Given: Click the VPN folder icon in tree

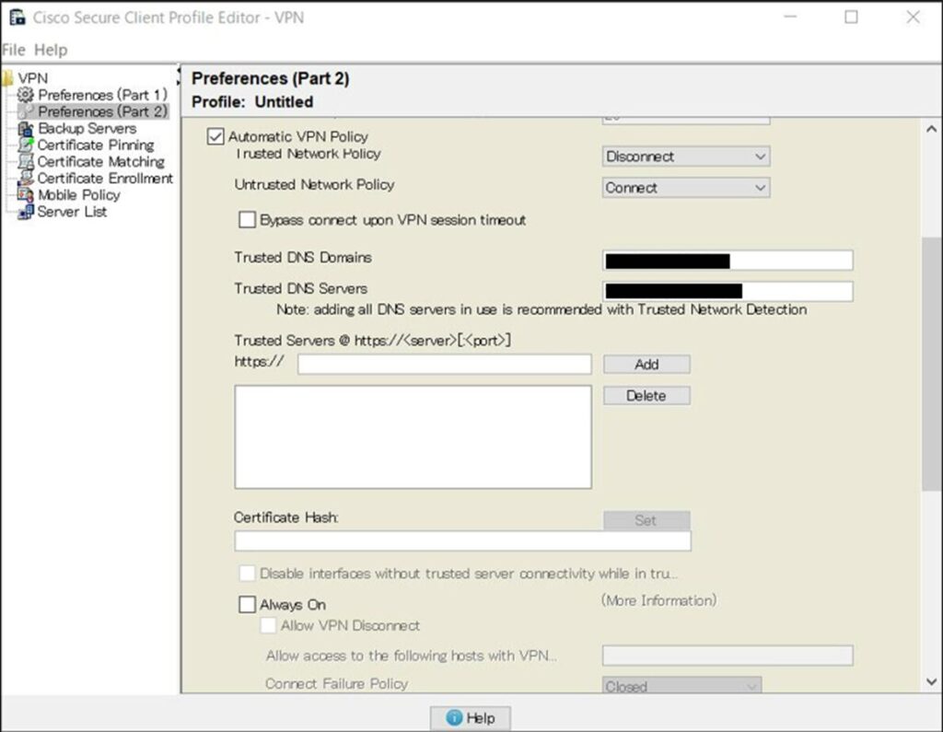Looking at the screenshot, I should (7, 78).
